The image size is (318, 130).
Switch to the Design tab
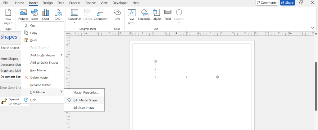point(48,3)
